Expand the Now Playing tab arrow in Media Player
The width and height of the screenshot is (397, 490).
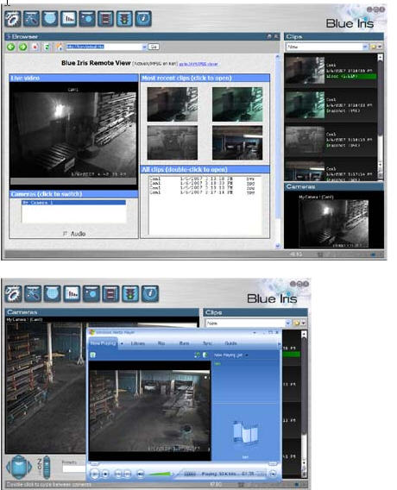[x=122, y=343]
